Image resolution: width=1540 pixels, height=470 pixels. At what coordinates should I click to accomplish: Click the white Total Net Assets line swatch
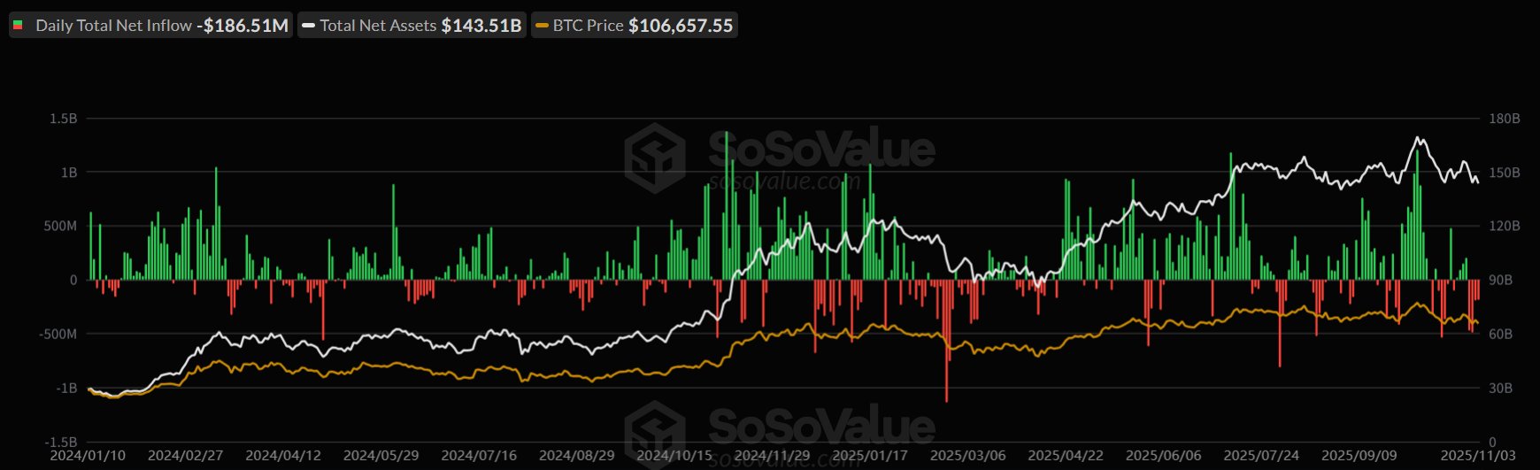tap(308, 26)
